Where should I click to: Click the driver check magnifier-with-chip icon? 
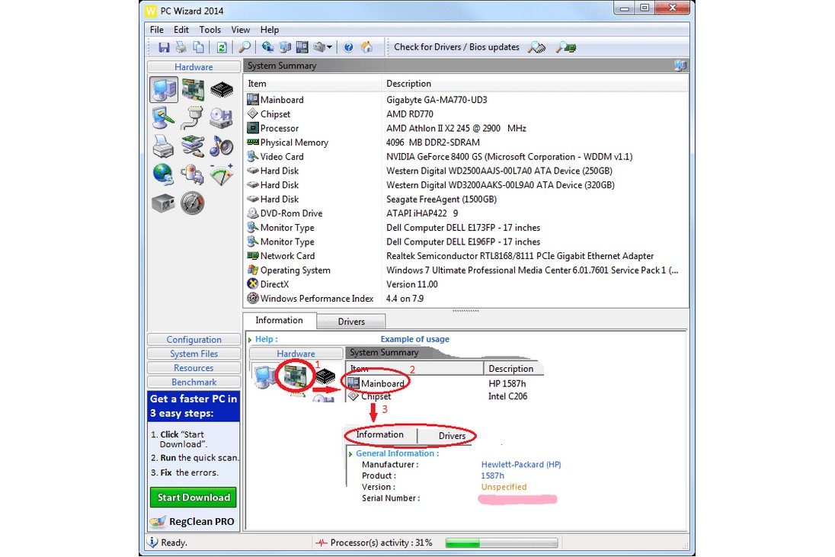pos(536,47)
